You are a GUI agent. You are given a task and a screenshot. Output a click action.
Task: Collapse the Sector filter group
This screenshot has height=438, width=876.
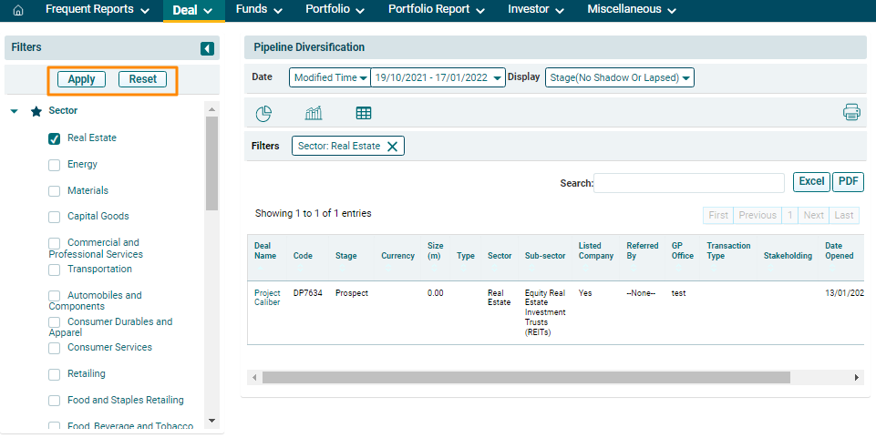15,111
